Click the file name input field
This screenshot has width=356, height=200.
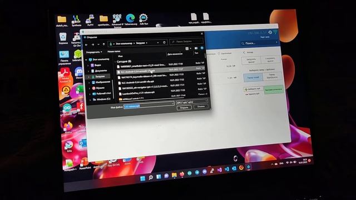tap(149, 105)
